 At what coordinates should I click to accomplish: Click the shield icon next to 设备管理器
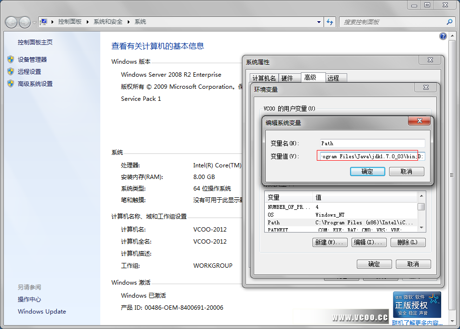(x=11, y=59)
